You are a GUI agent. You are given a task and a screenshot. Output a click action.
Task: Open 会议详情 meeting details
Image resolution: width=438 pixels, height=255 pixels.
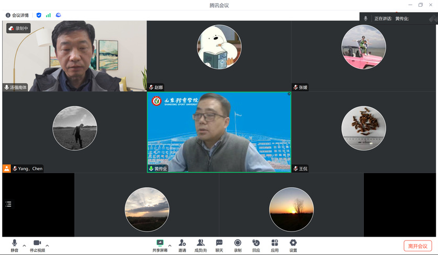click(17, 15)
